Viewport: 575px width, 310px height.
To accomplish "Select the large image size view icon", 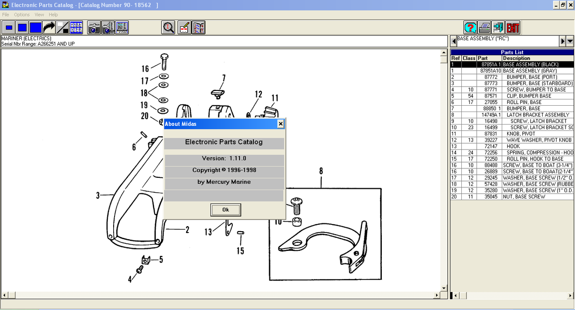I will (x=35, y=28).
